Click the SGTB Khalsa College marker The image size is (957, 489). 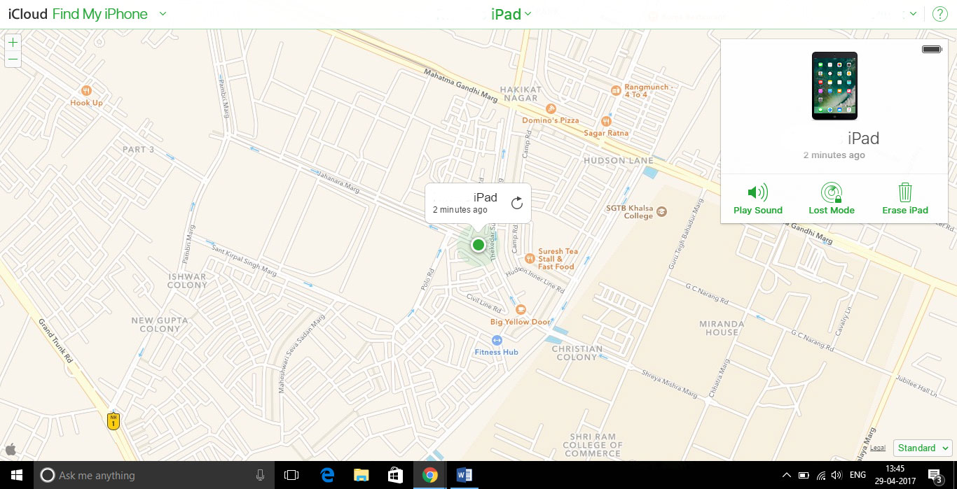(x=661, y=211)
